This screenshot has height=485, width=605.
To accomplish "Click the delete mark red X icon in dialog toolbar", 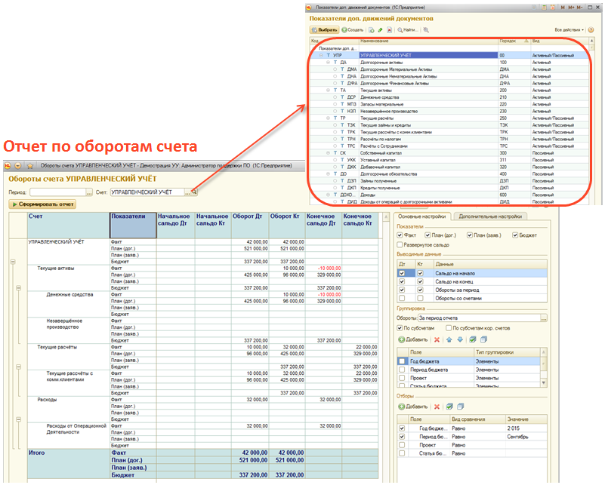I will [390, 30].
